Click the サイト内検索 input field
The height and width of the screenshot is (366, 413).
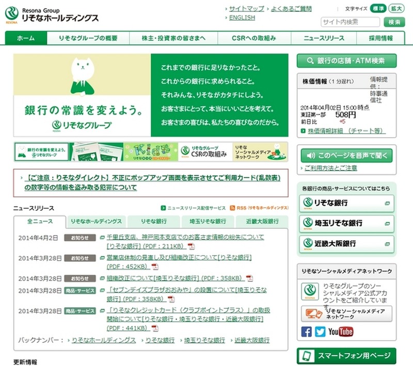(350, 22)
